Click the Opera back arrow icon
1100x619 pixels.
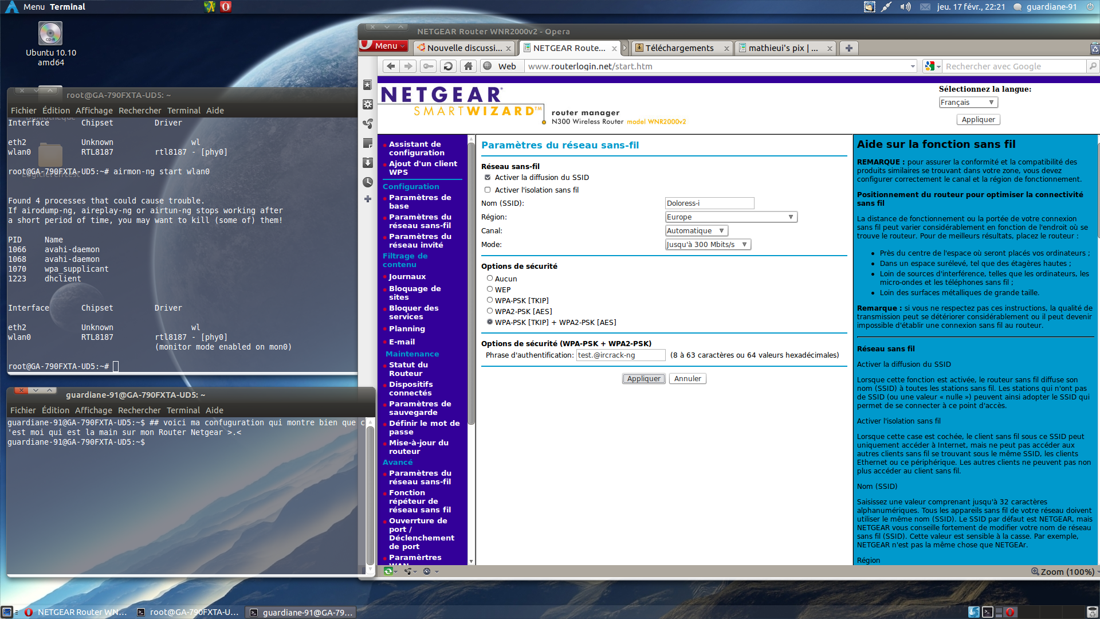391,66
